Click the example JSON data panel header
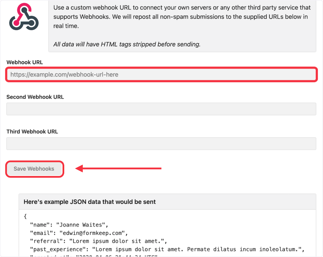Image resolution: width=323 pixels, height=257 pixels. click(x=90, y=202)
